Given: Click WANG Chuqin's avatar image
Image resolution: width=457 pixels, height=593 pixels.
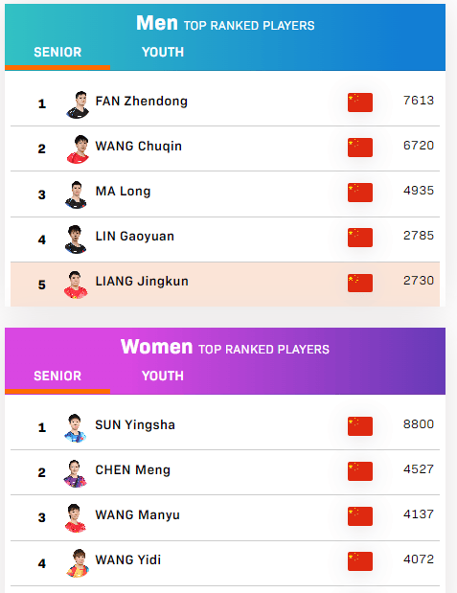Looking at the screenshot, I should coord(78,149).
